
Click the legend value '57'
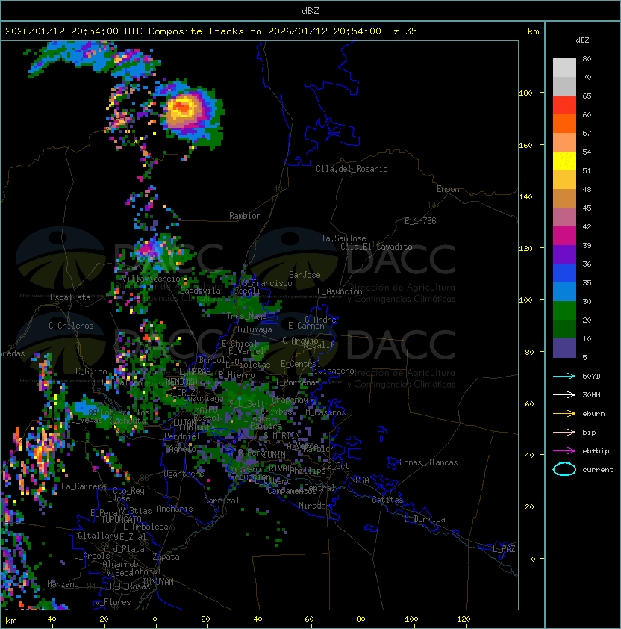(x=587, y=133)
